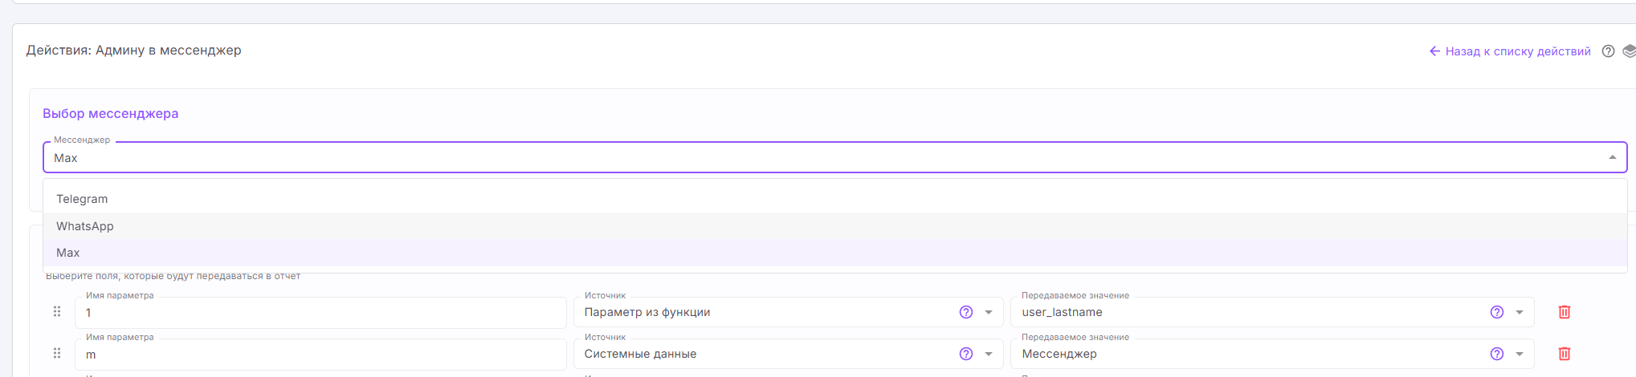Open help for Мессенджер value field

(1496, 354)
